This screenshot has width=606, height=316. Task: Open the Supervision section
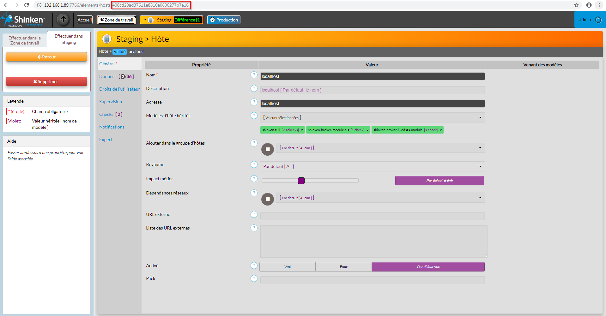point(110,102)
